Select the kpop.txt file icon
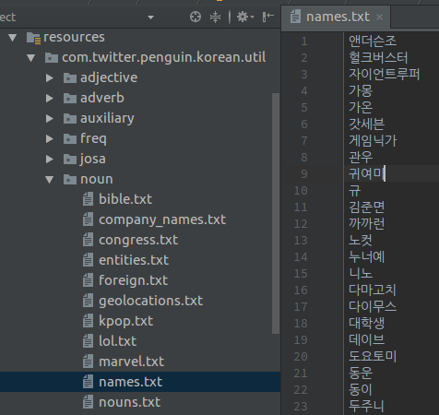 coord(88,321)
